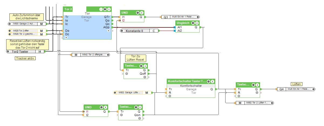
Task: Select the Q4 Multi Ext Air output
Action: click(296, 89)
